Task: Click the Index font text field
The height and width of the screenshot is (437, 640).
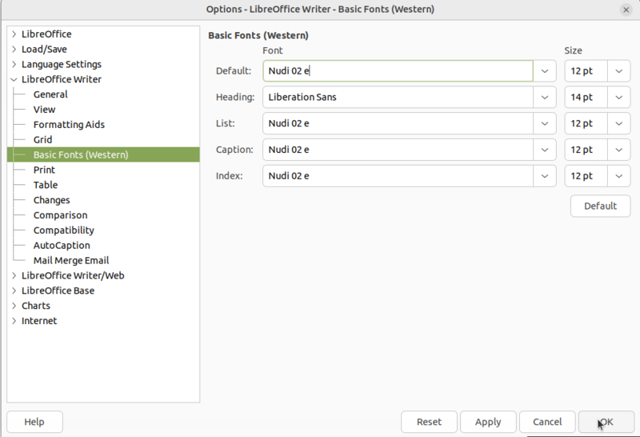Action: [x=398, y=176]
